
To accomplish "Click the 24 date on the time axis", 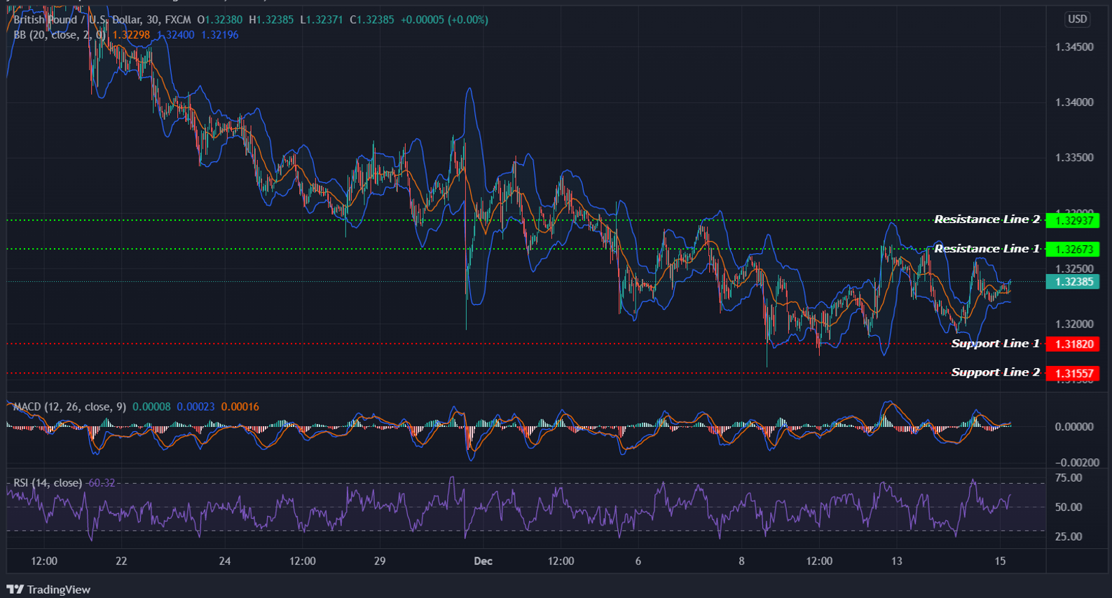I will pos(225,561).
